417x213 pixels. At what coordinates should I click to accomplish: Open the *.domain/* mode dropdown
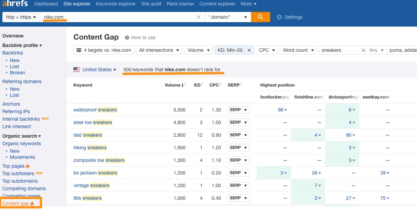pyautogui.click(x=227, y=17)
